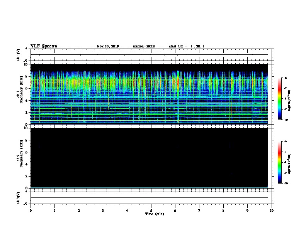306x236 pixels.
Task: Click the "station=MOS" header label
Action: click(144, 46)
